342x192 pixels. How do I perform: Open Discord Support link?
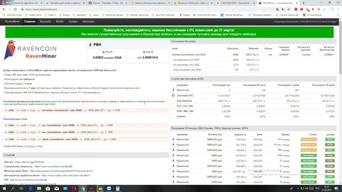(x=100, y=88)
